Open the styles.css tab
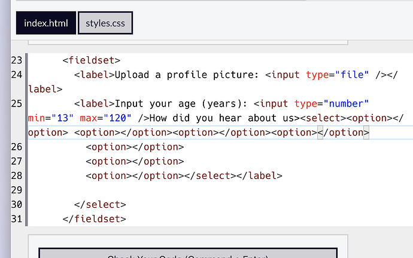The height and width of the screenshot is (258, 413). tap(105, 24)
